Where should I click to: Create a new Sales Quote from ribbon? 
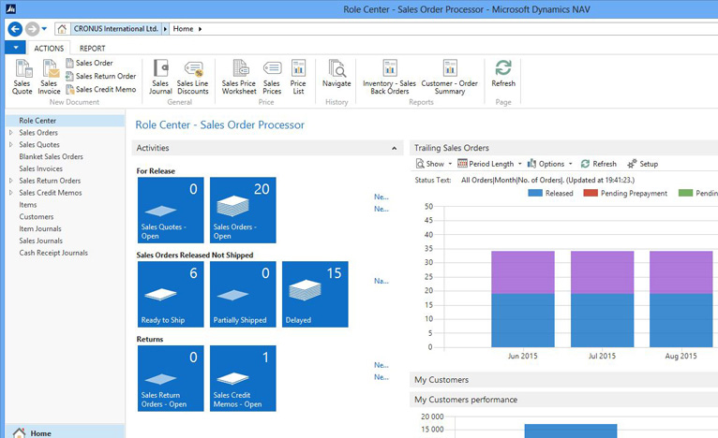point(22,77)
